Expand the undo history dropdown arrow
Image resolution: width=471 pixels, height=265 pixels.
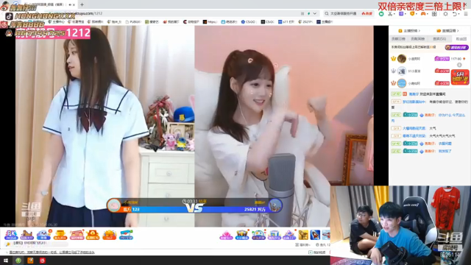459,14
